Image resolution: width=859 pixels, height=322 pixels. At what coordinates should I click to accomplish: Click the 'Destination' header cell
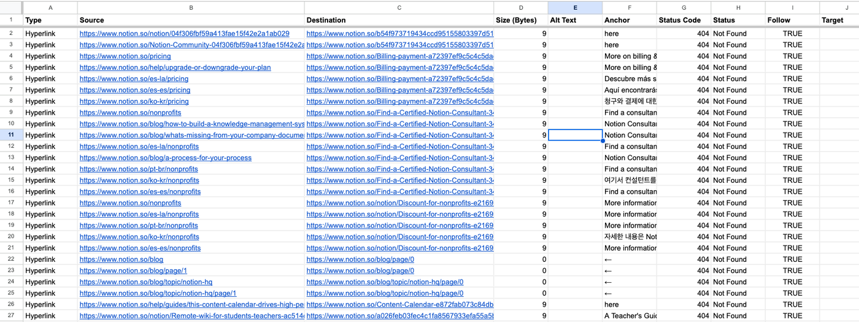(399, 20)
